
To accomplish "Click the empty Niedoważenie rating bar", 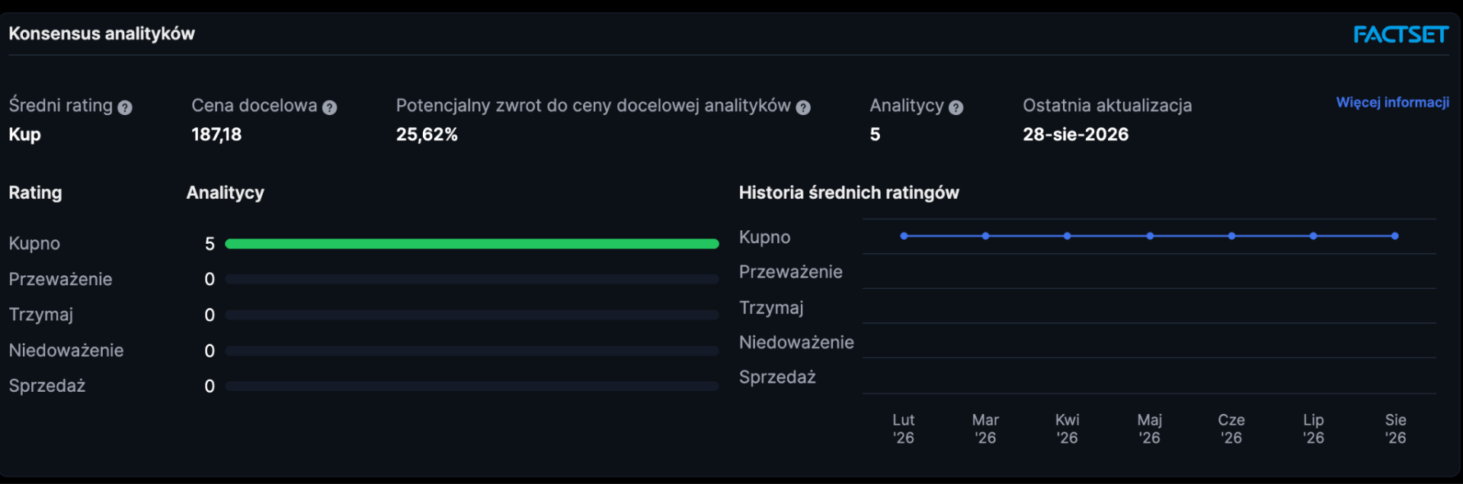I will pos(472,351).
